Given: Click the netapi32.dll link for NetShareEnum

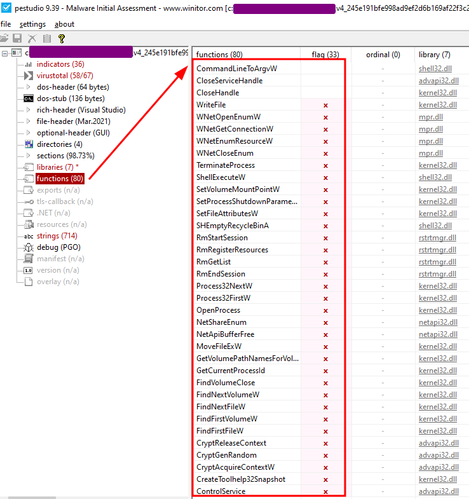Looking at the screenshot, I should [438, 322].
